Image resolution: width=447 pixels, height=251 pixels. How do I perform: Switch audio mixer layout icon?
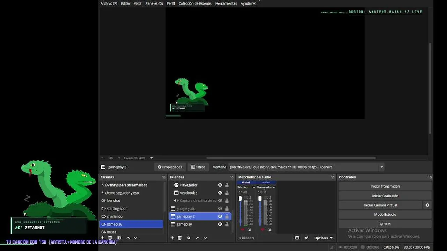click(x=297, y=238)
